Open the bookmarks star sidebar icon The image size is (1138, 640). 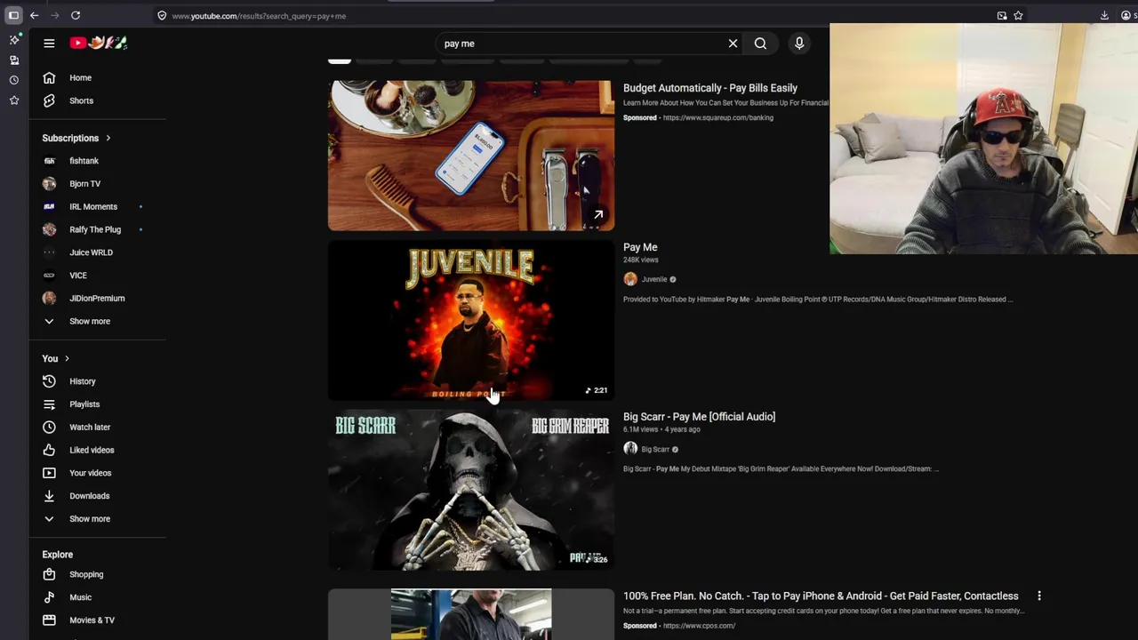14,100
